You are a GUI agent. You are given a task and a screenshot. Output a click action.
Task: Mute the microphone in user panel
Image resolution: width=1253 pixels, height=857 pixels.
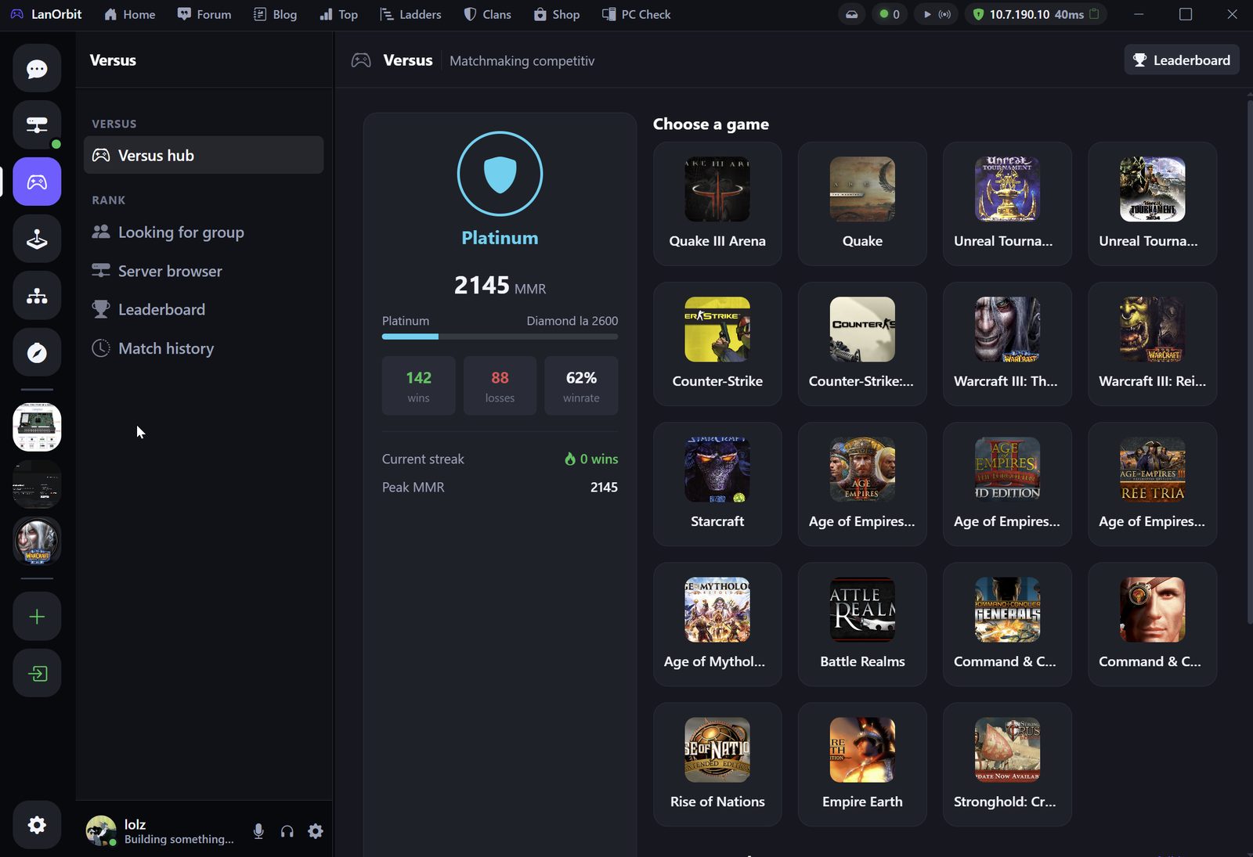(258, 831)
